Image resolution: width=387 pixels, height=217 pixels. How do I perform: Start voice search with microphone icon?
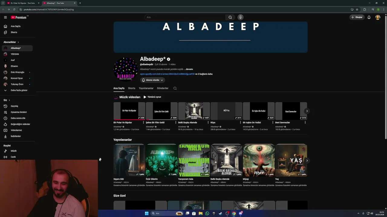[x=240, y=17]
